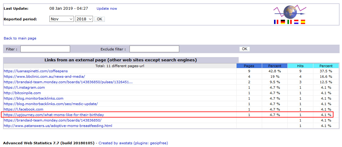Switch language using the Spanish flag

[303, 22]
